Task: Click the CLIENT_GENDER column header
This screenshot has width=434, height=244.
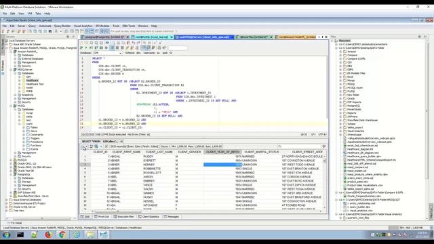Action: [189, 152]
